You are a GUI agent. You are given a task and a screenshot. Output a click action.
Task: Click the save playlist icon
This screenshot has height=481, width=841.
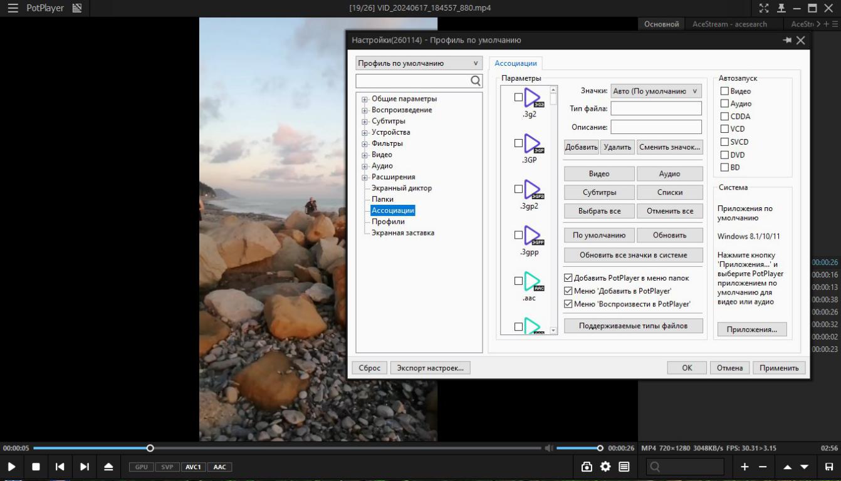point(828,467)
